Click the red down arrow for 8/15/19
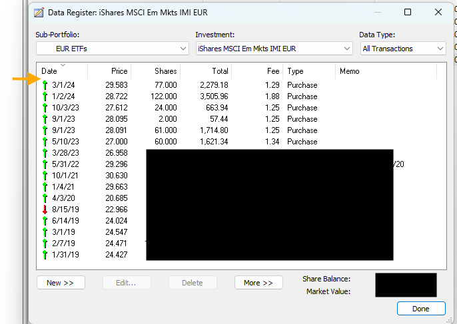 point(45,210)
